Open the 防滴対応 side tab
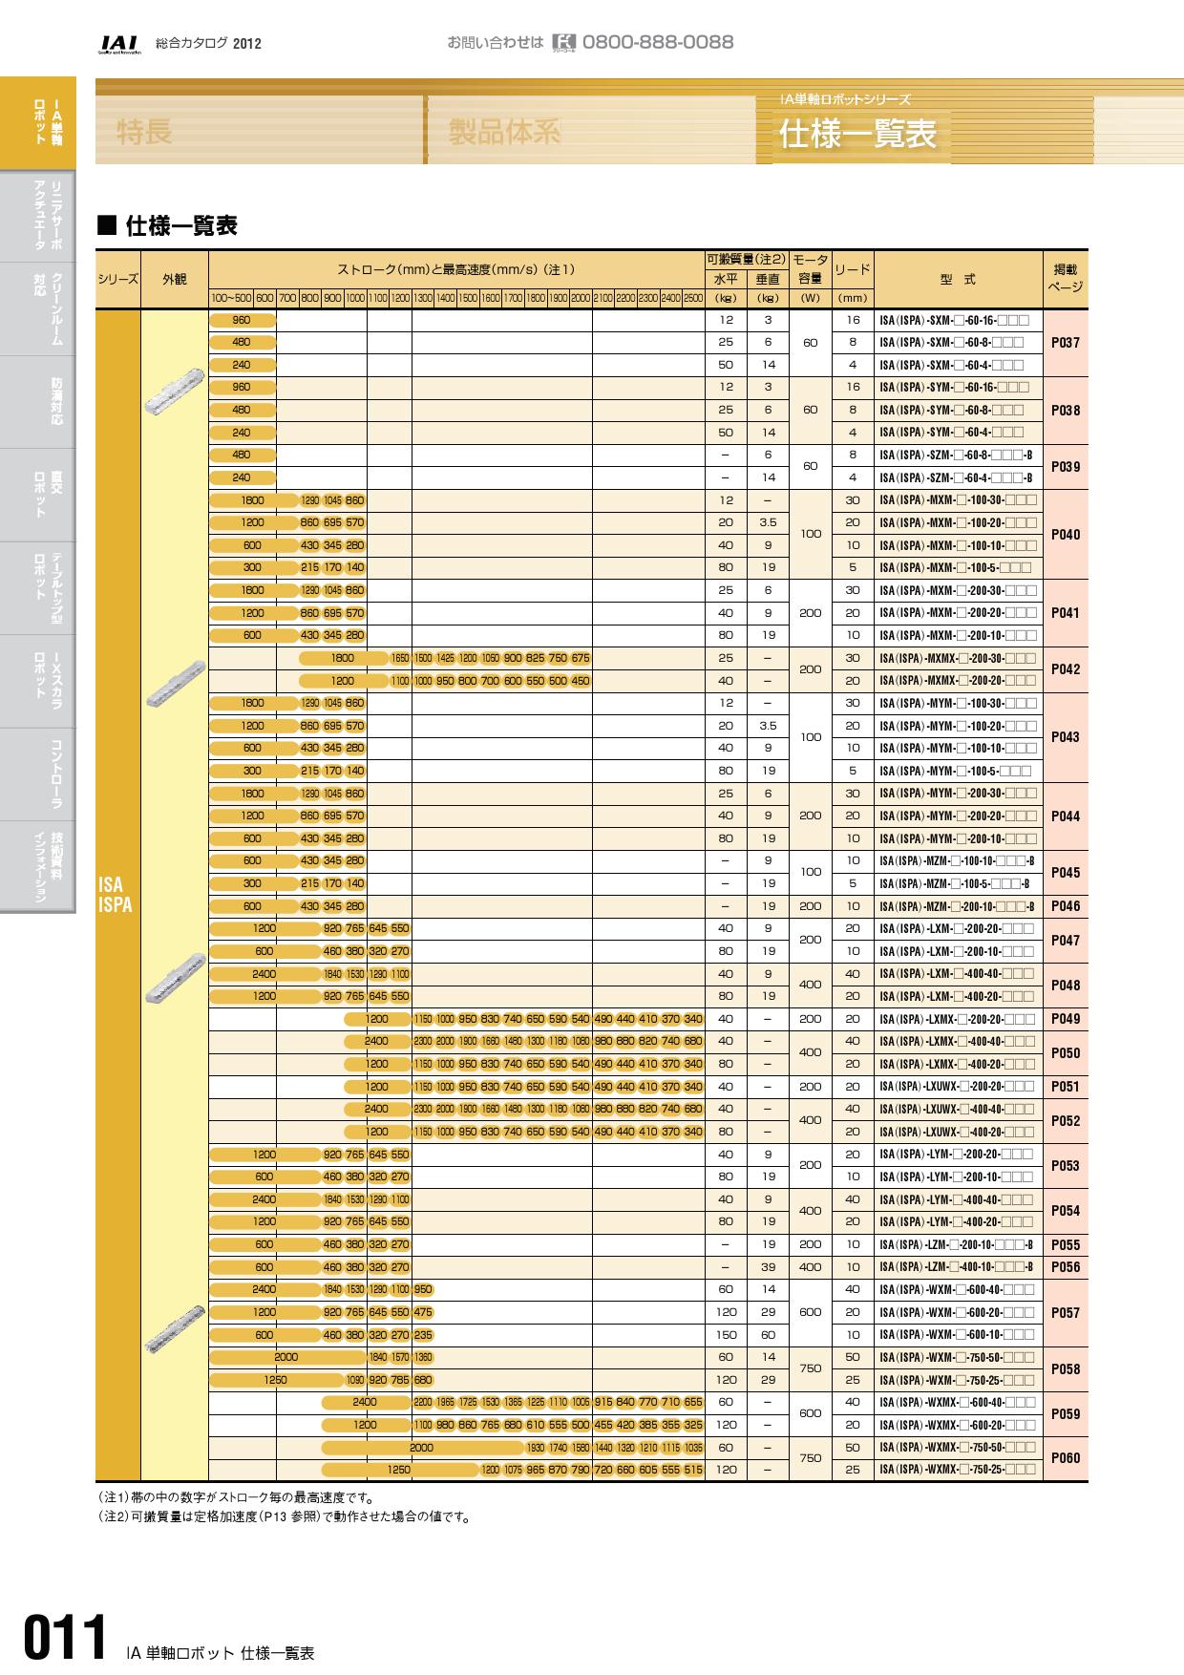 pyautogui.click(x=38, y=402)
